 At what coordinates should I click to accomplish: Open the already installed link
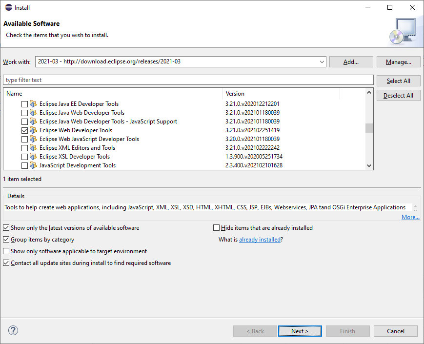tap(260, 240)
